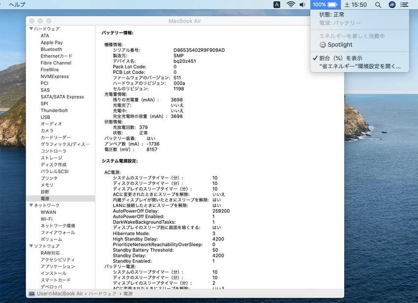Click UserのMacBook Air in the path bar
Viewport: 418px width, 303px height.
(x=60, y=294)
